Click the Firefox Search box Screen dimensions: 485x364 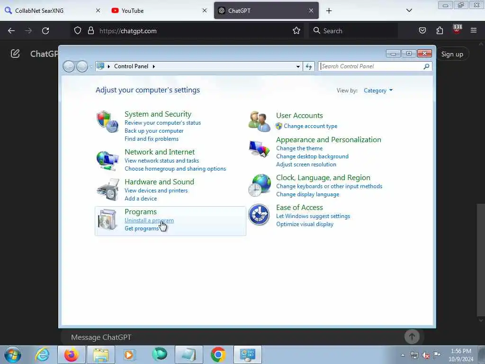click(353, 31)
